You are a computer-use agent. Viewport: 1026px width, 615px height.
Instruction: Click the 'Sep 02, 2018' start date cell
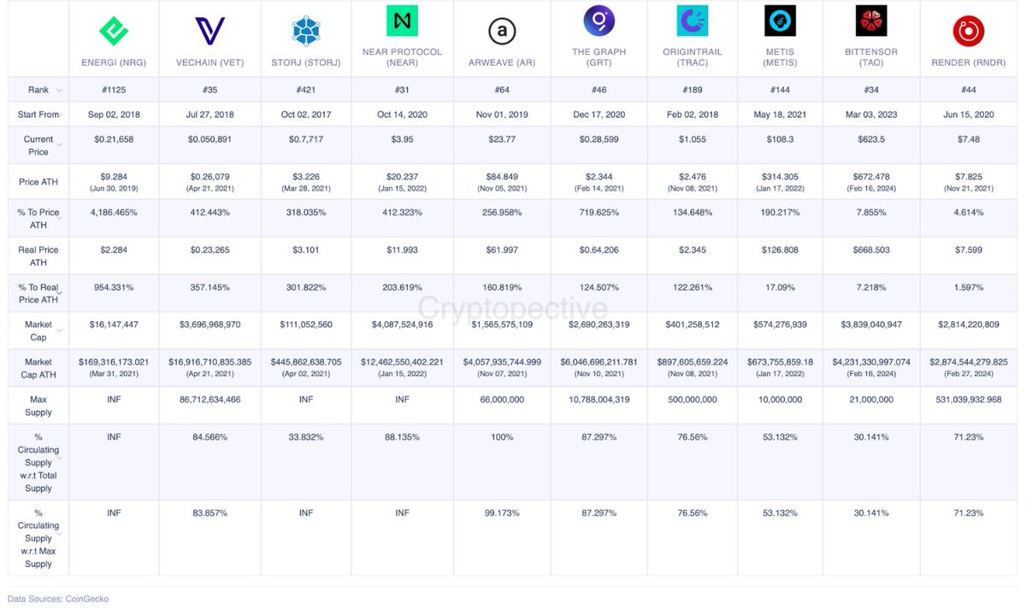point(114,114)
